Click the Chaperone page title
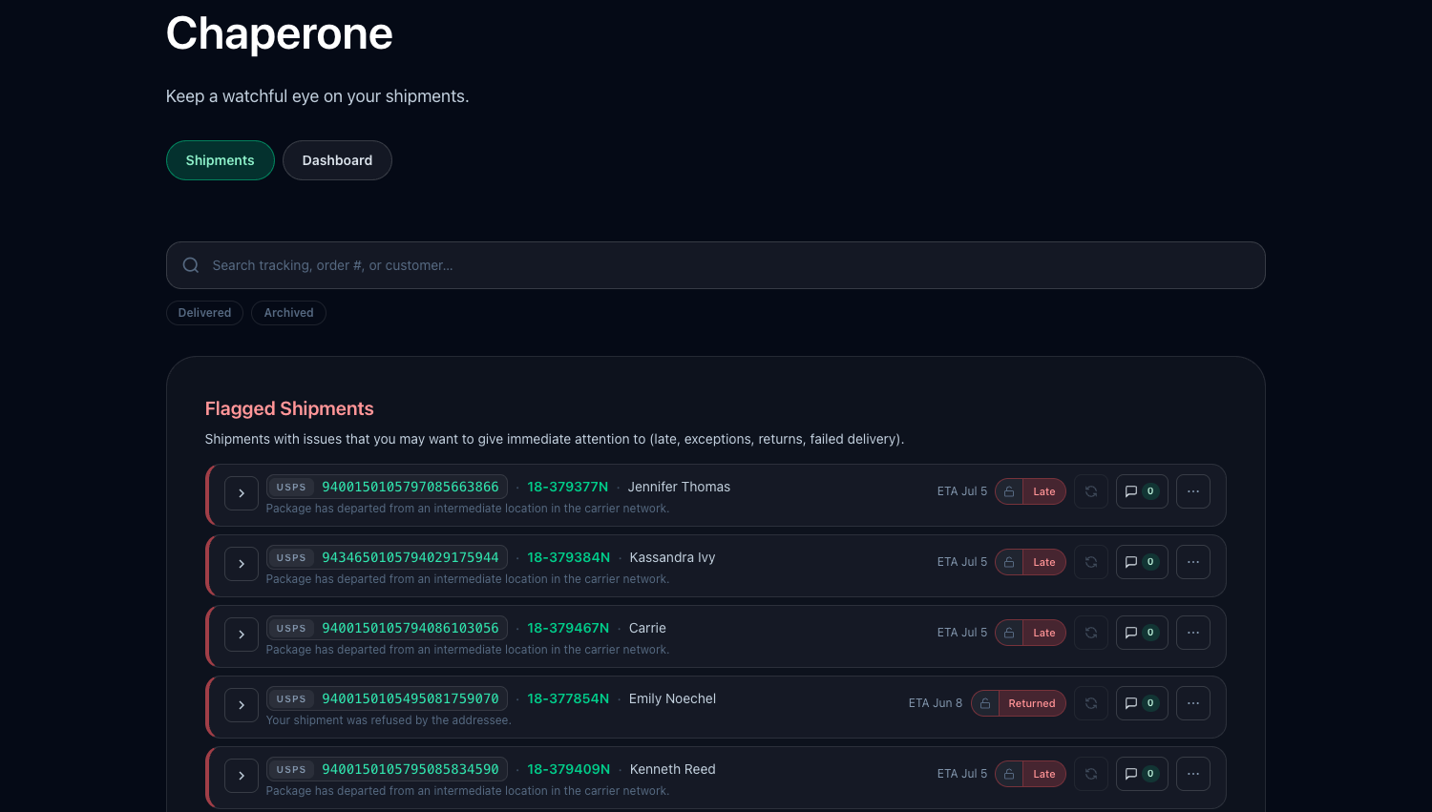This screenshot has height=812, width=1432. 279,33
